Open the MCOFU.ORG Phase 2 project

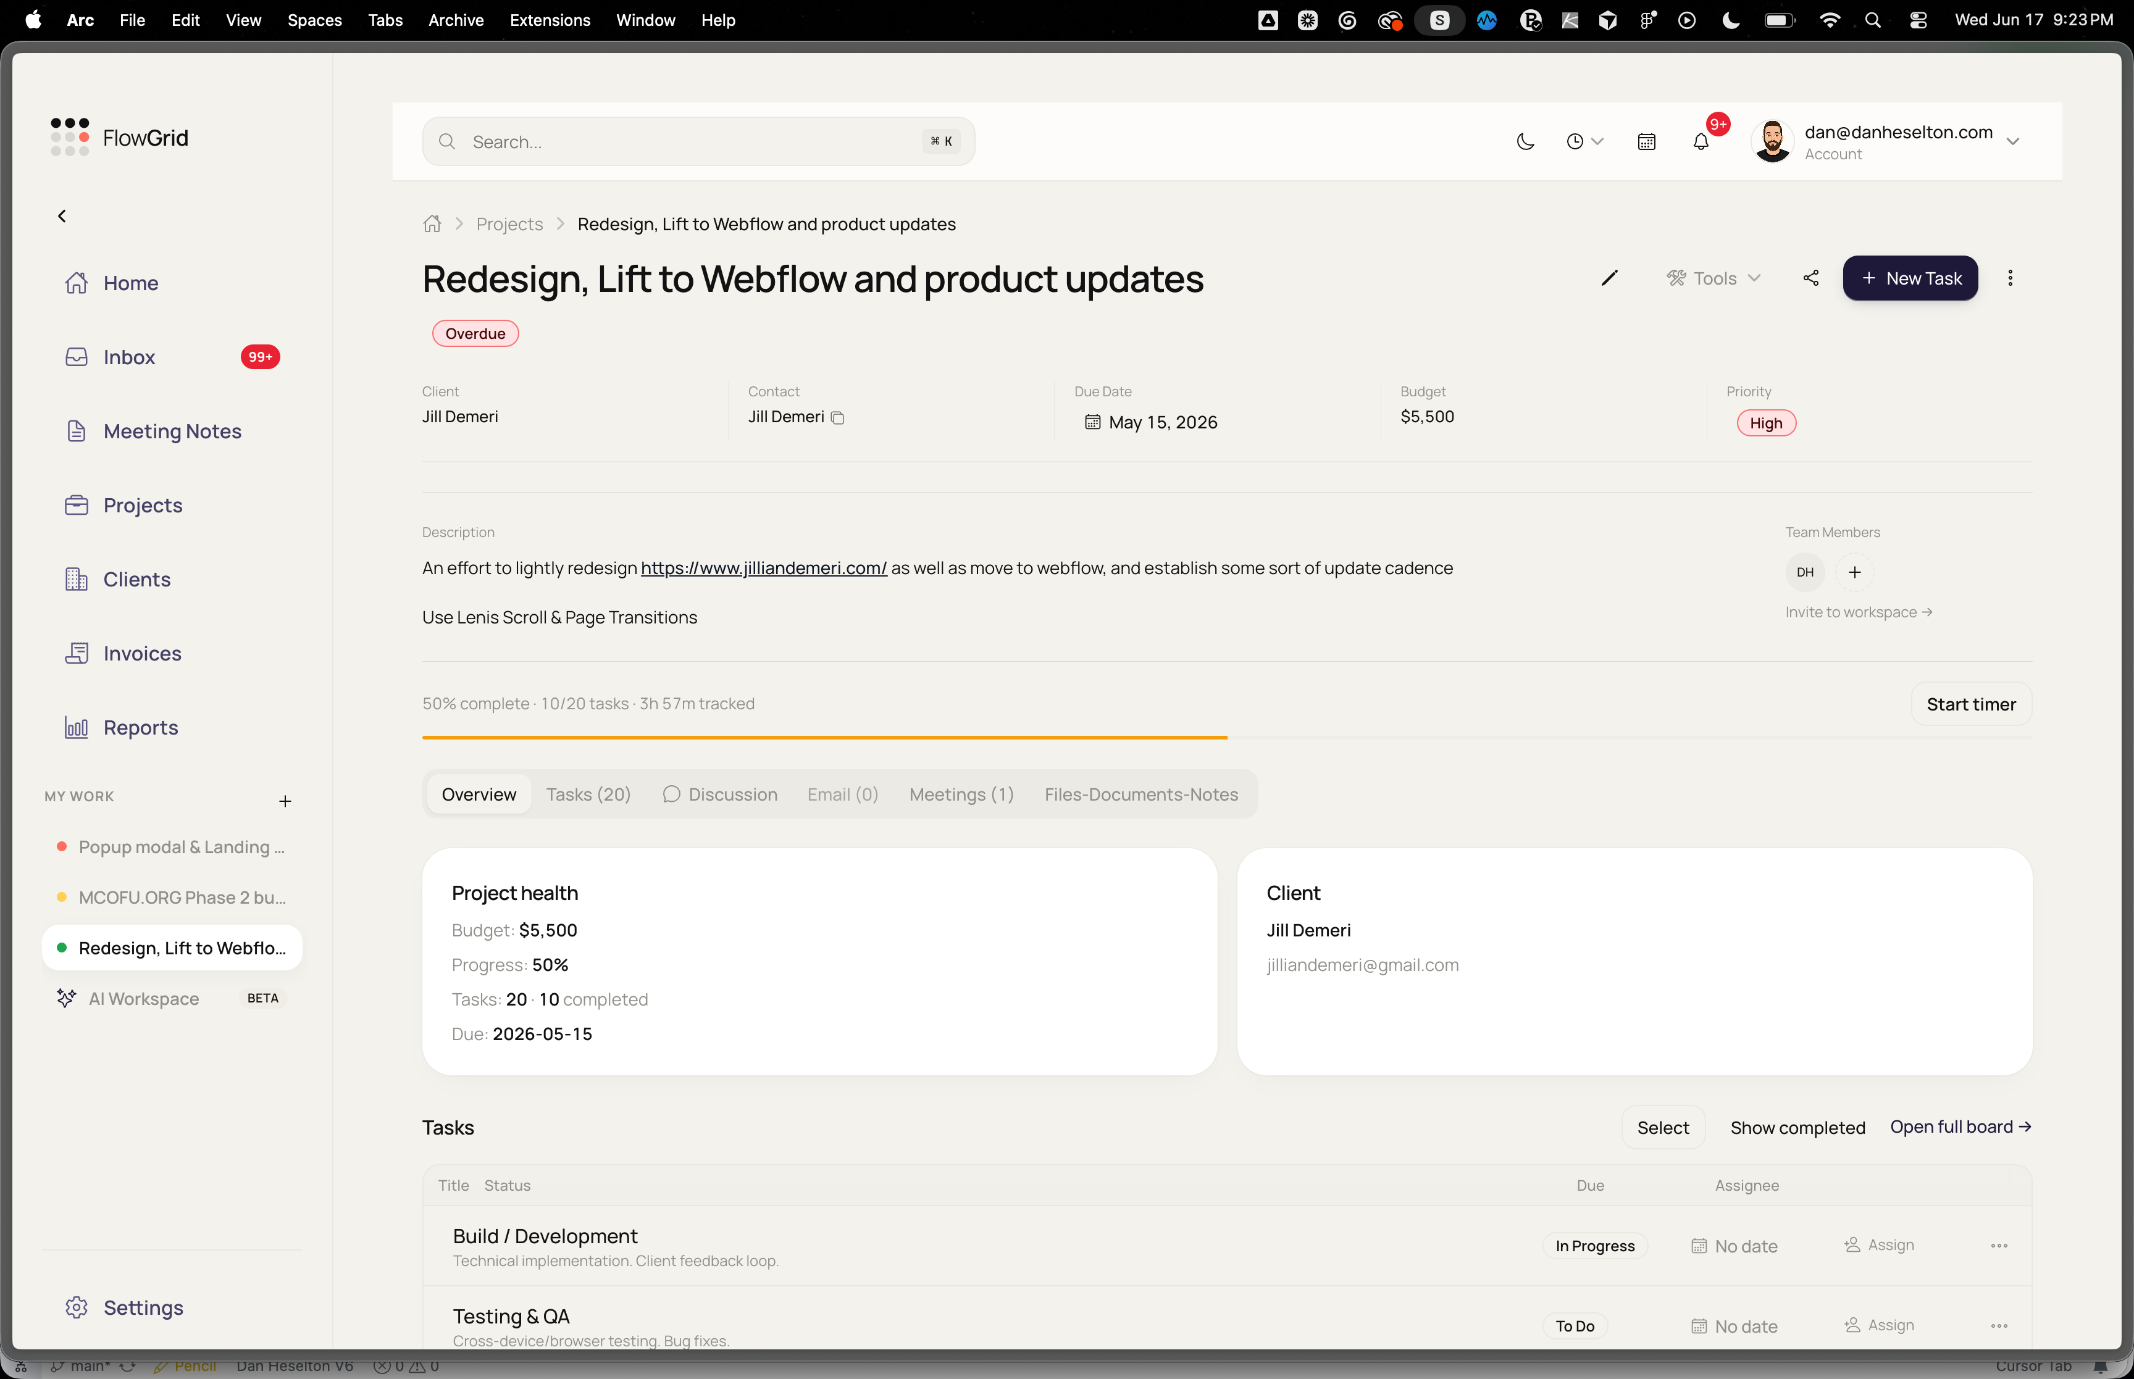[172, 898]
